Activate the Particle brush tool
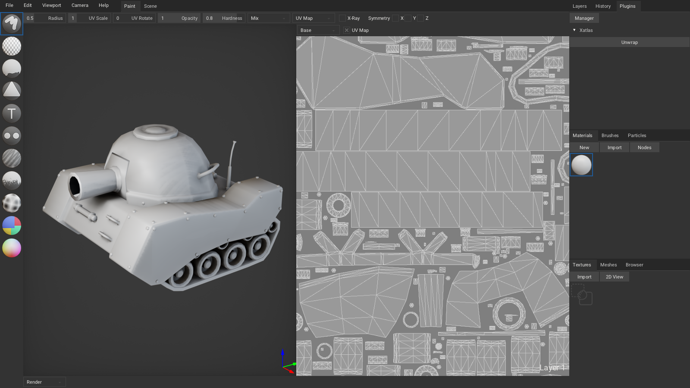This screenshot has height=388, width=690. click(12, 180)
